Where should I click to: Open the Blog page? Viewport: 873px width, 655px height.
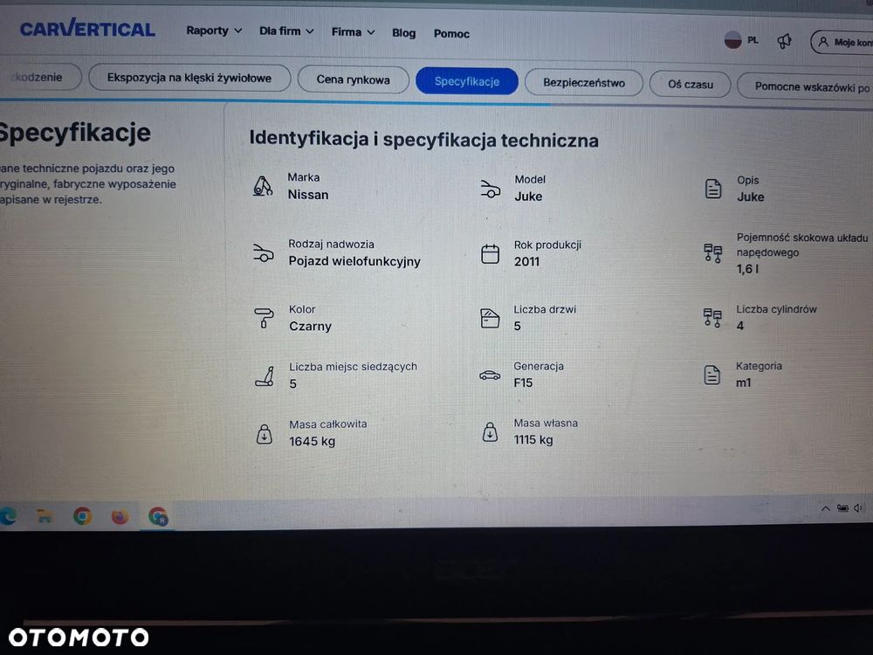click(x=403, y=33)
